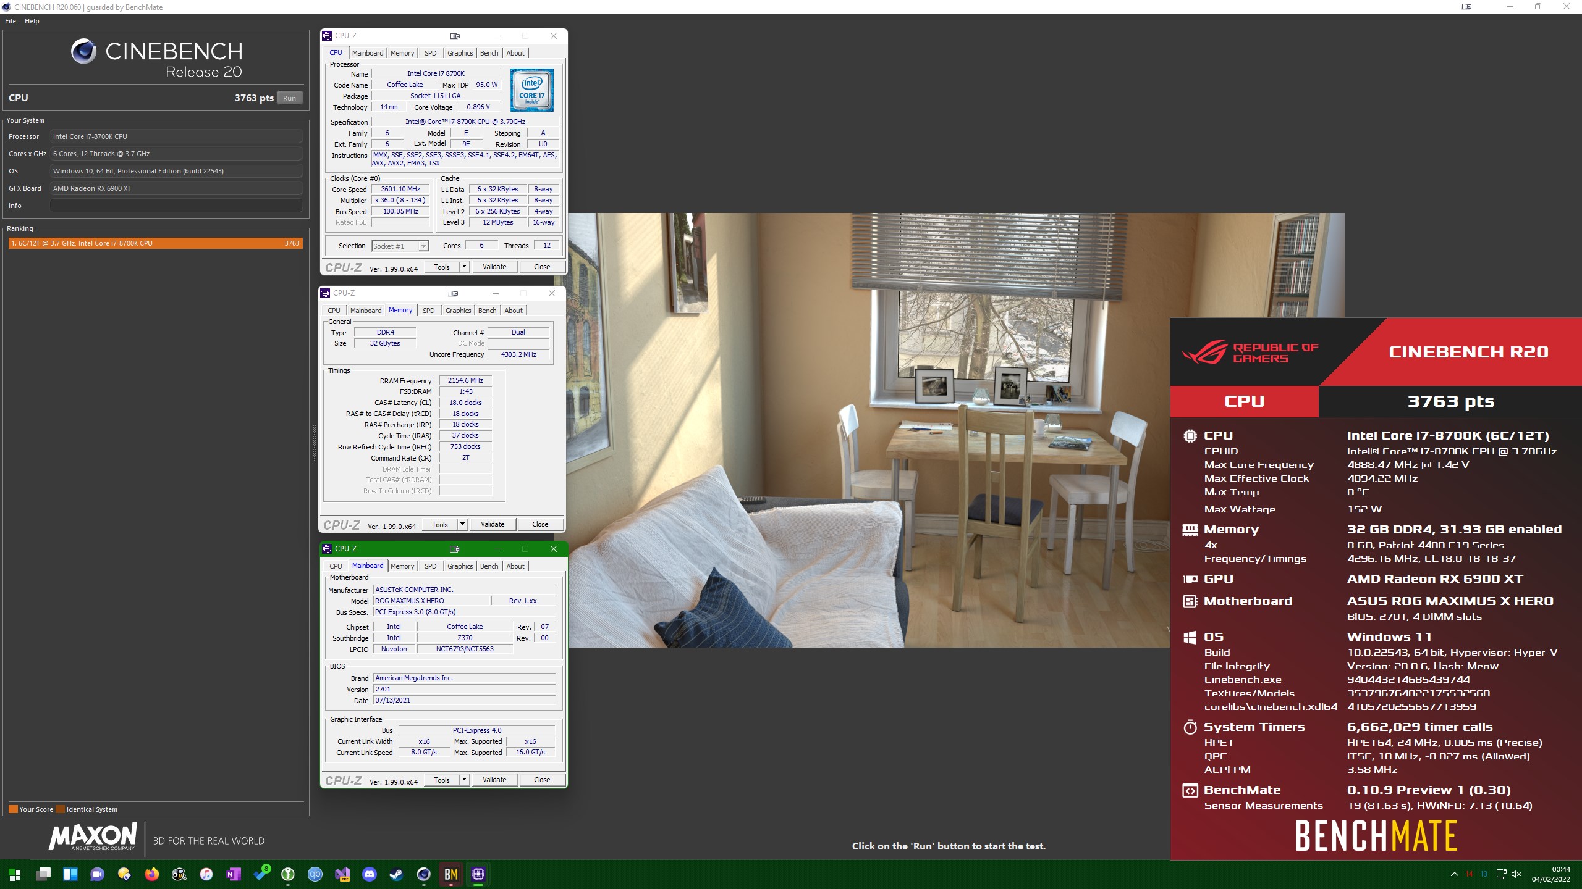Screen dimensions: 1582x889
Task: Switch to CPU tab in the Memory CPU-Z window
Action: coord(334,311)
